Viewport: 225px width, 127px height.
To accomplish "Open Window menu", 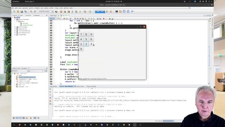I will [66, 8].
